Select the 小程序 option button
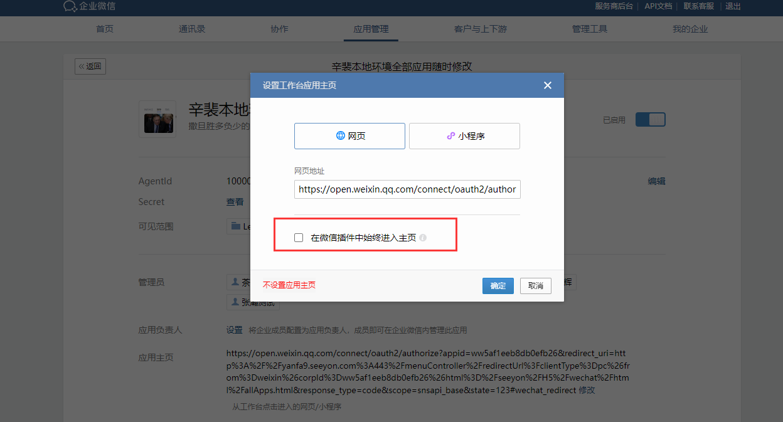The width and height of the screenshot is (783, 422). [x=464, y=136]
